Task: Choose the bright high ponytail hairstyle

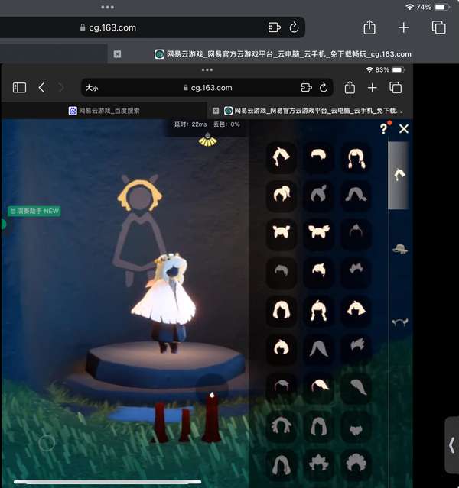Action: [282, 195]
